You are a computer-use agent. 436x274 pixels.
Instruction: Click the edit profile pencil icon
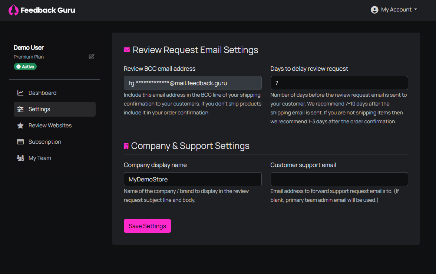pyautogui.click(x=92, y=57)
